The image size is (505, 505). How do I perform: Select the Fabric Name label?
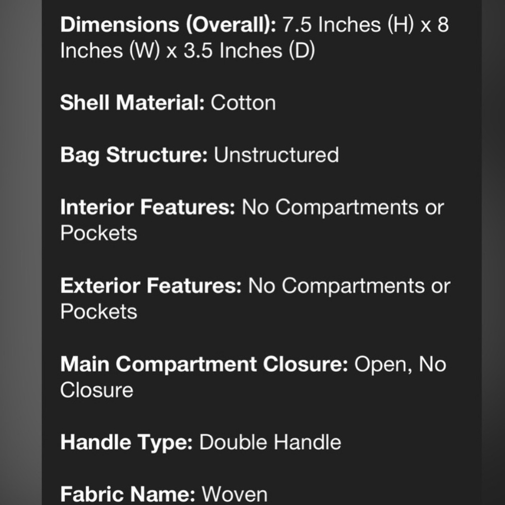(128, 495)
